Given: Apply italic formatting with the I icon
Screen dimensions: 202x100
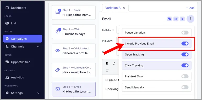Looking at the screenshot, I should click(114, 63).
